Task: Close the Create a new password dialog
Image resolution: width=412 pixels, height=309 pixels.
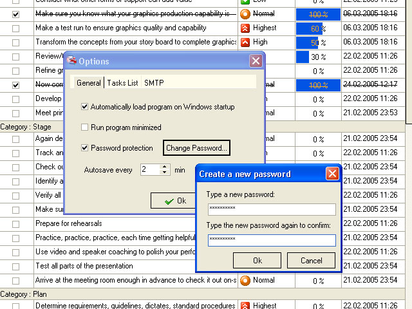Action: point(332,174)
